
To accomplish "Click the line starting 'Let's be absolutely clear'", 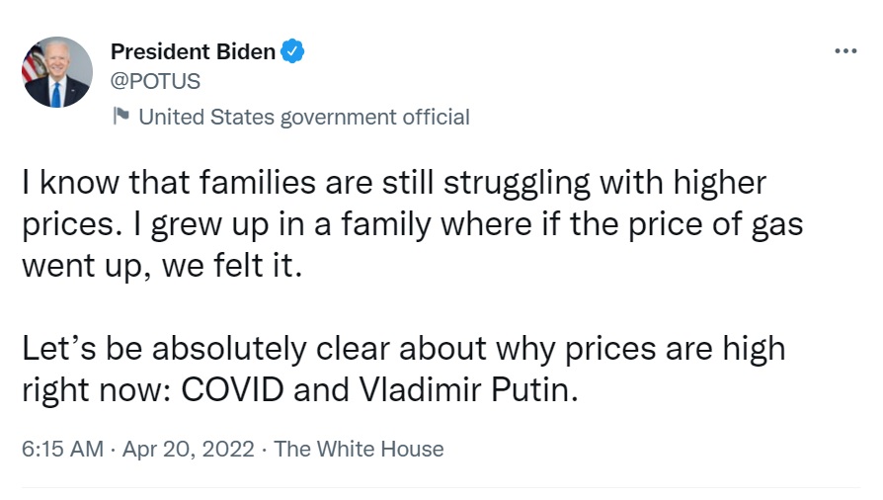I will click(x=403, y=349).
